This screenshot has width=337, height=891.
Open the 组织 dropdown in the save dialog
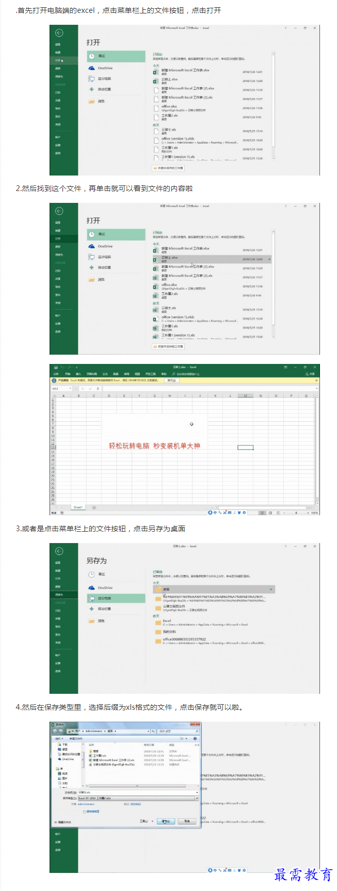(x=59, y=738)
